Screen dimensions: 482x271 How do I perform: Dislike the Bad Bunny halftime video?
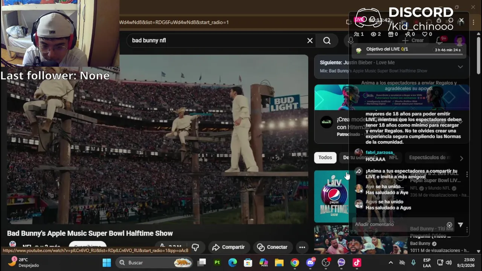coord(195,247)
